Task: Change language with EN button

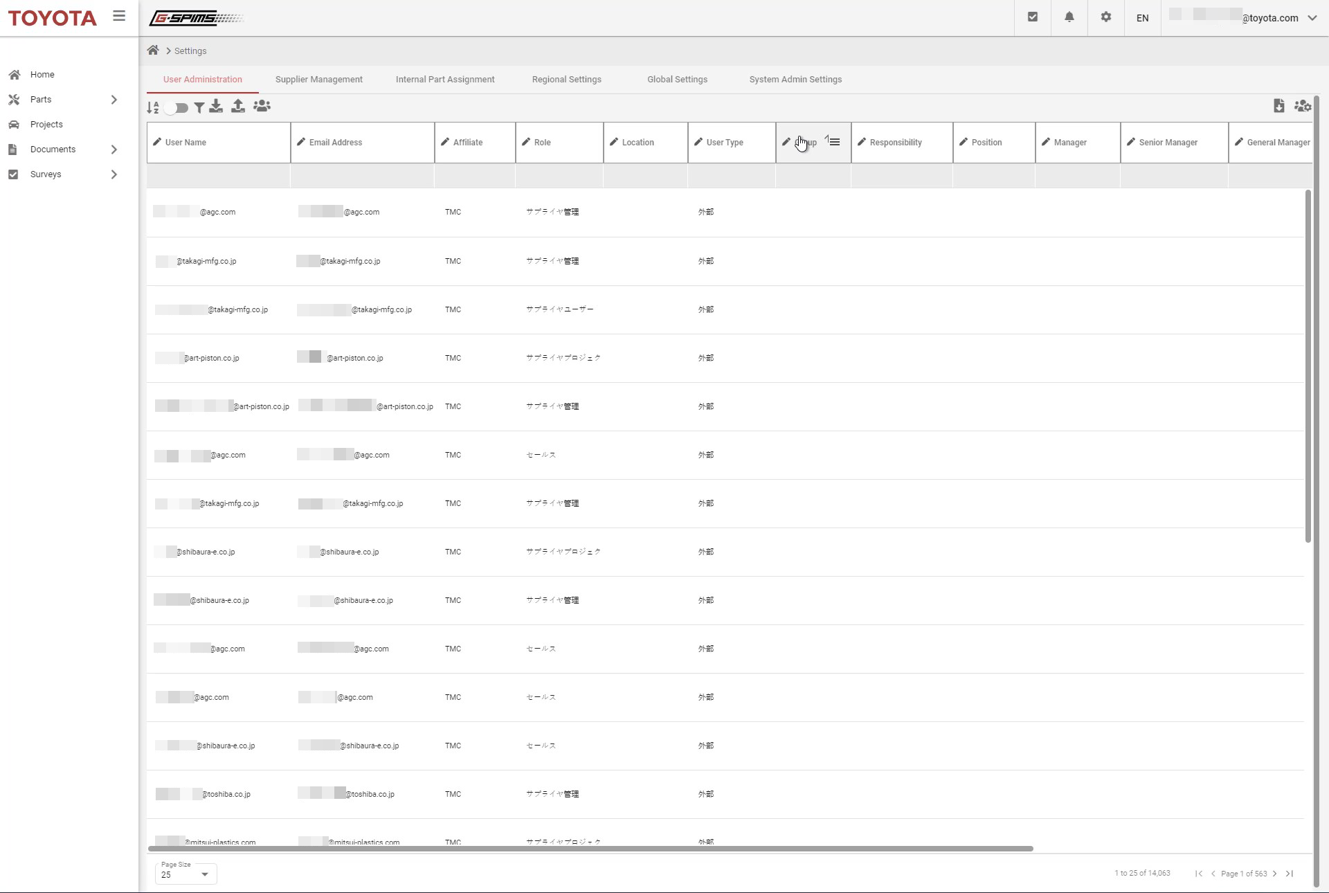Action: coord(1142,18)
